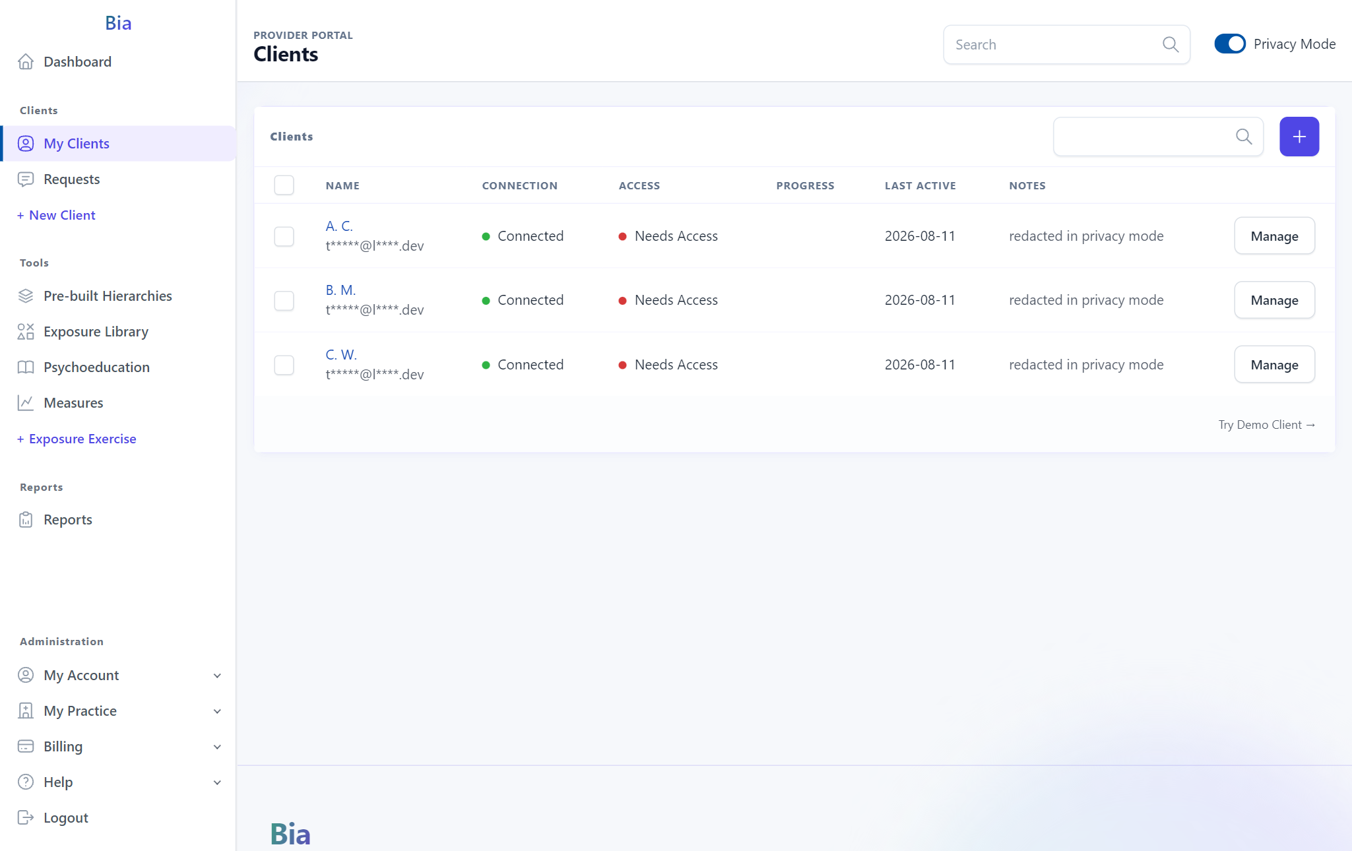Click the + Exposure Exercise link

[77, 439]
